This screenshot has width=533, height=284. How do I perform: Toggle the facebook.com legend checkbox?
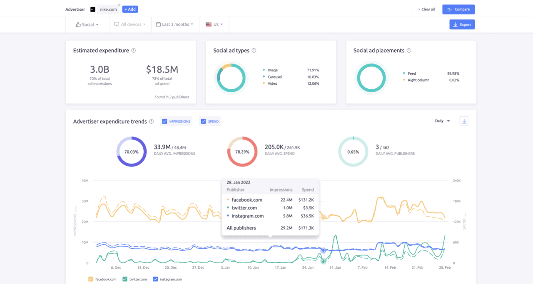click(x=91, y=279)
